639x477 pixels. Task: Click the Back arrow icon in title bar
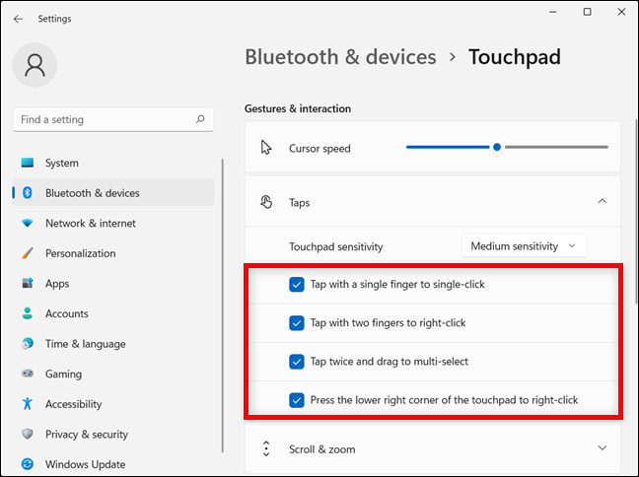pos(18,19)
